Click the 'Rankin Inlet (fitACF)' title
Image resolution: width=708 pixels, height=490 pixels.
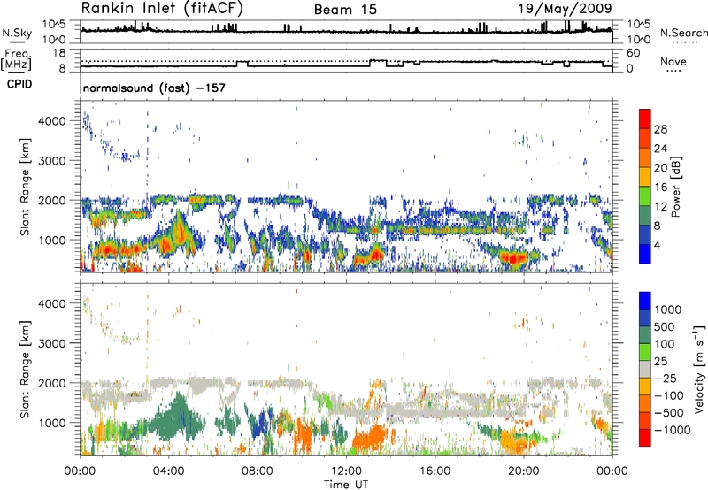162,9
